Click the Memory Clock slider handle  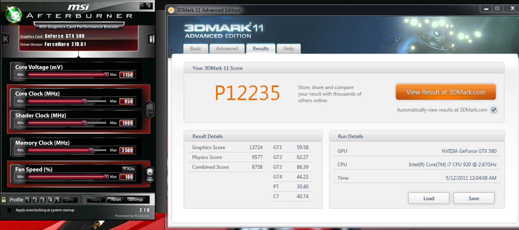tap(91, 150)
